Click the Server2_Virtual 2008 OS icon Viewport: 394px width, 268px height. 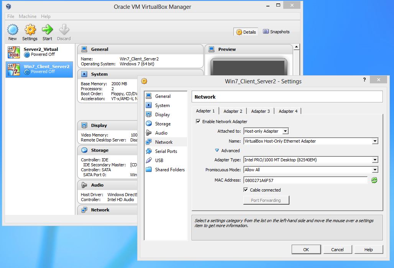pos(14,52)
